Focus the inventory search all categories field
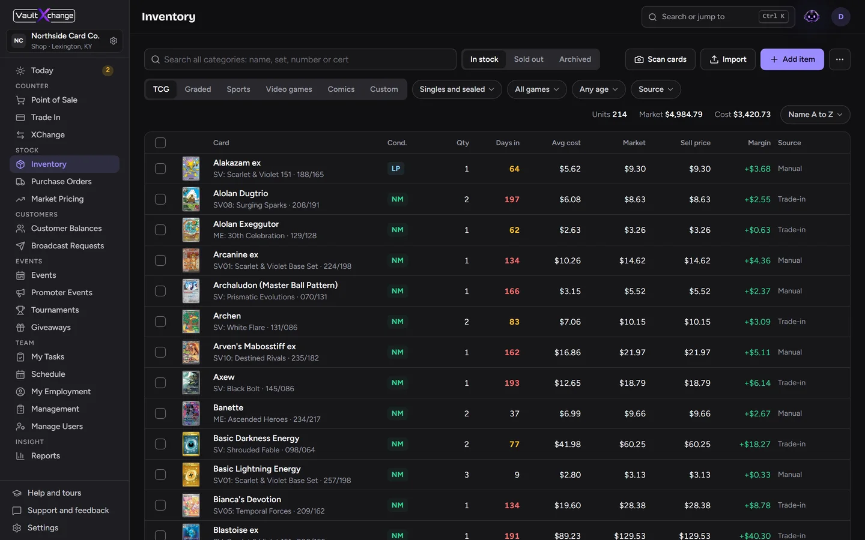Viewport: 865px width, 540px height. click(x=300, y=59)
